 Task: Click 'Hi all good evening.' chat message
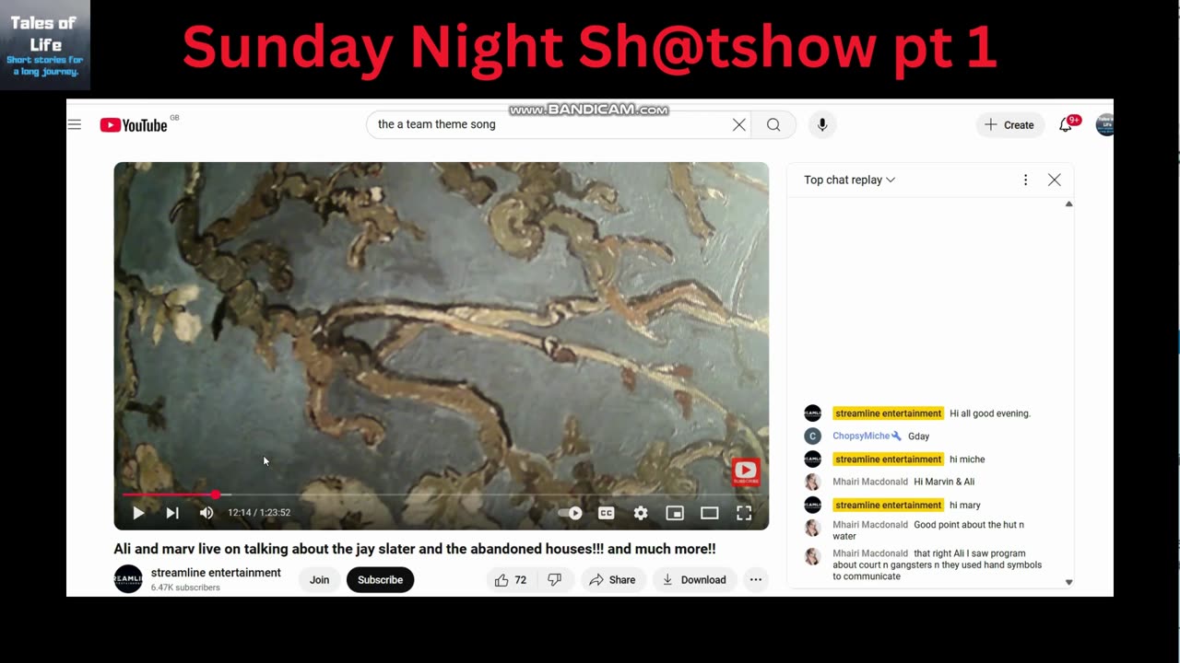tap(990, 413)
